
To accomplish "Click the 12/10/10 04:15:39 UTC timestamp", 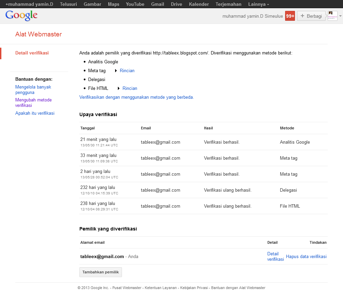I will [99, 193].
